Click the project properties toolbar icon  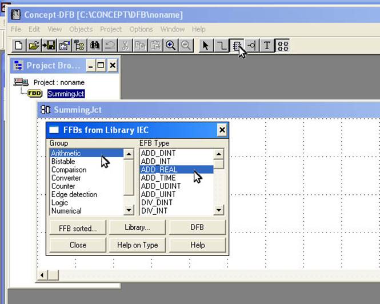coord(64,45)
